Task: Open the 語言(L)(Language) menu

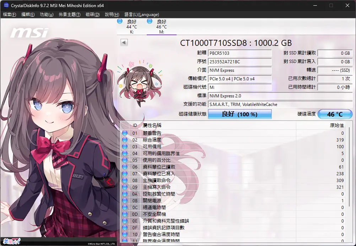Action: coord(142,15)
